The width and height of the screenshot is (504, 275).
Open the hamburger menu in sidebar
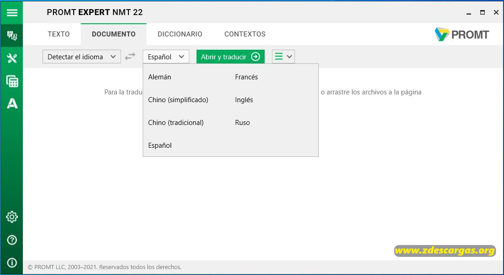12,12
